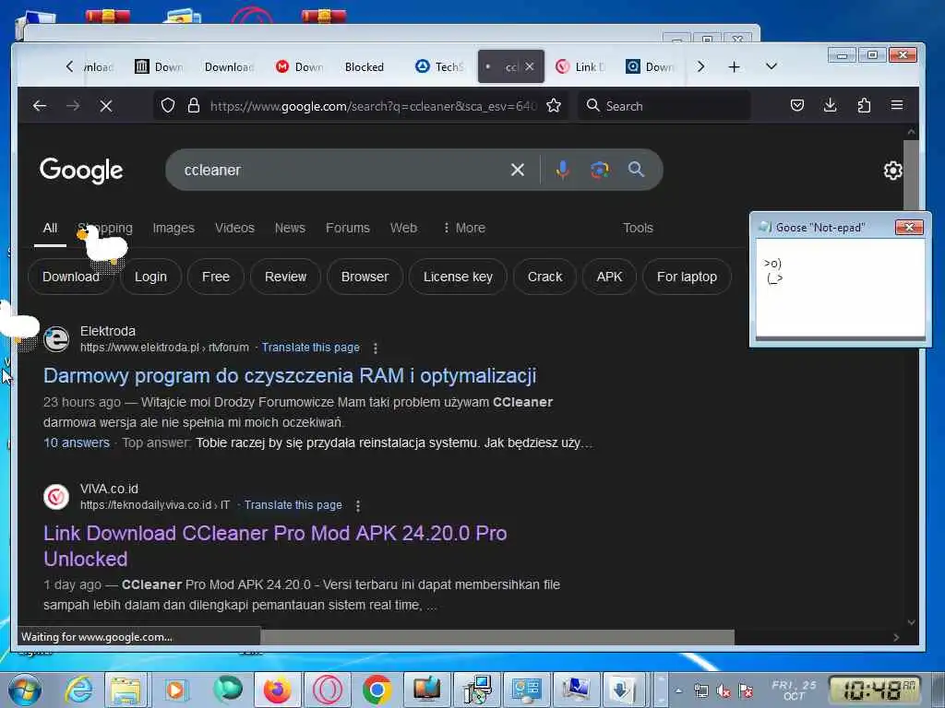Select the Forums results tab
This screenshot has height=708, width=945.
[x=348, y=229]
